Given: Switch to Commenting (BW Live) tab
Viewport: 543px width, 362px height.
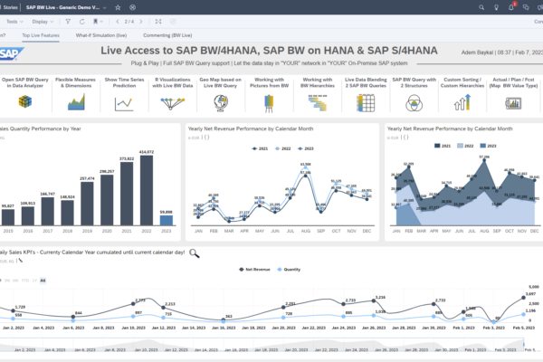Looking at the screenshot, I should 167,35.
